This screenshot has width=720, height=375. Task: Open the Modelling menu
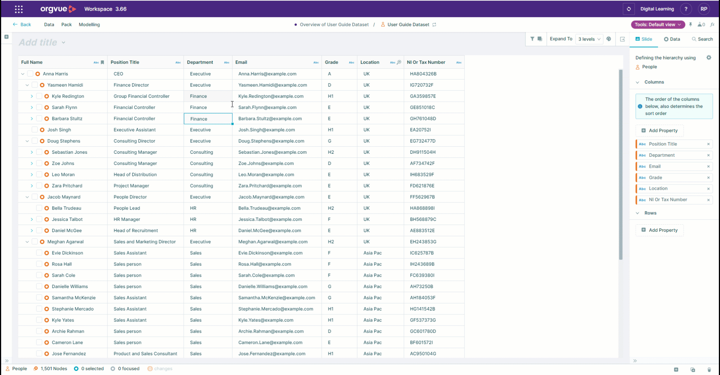(89, 25)
